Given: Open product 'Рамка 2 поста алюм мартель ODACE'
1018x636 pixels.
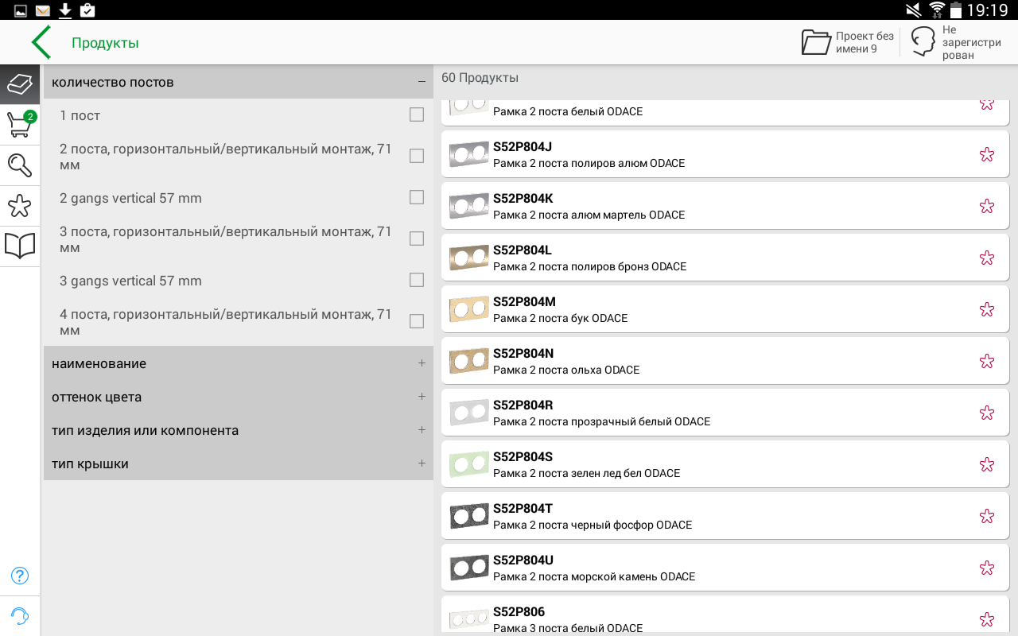Looking at the screenshot, I should click(x=725, y=206).
